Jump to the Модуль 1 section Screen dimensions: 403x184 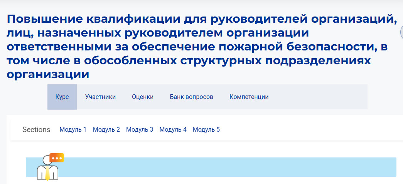(73, 130)
